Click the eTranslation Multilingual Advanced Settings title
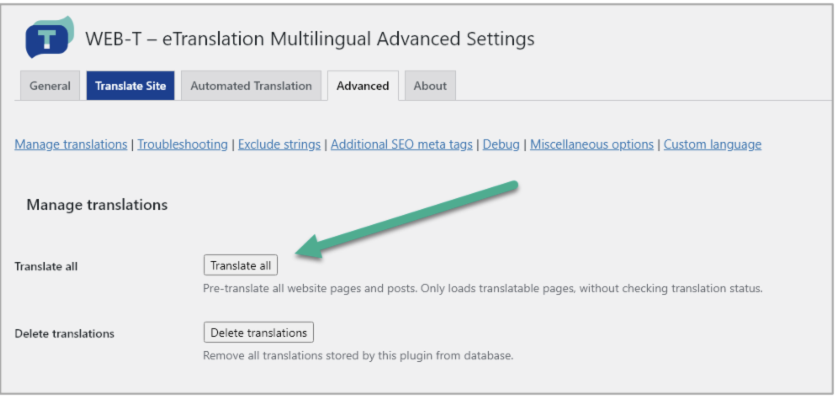Image resolution: width=836 pixels, height=402 pixels. (x=310, y=39)
